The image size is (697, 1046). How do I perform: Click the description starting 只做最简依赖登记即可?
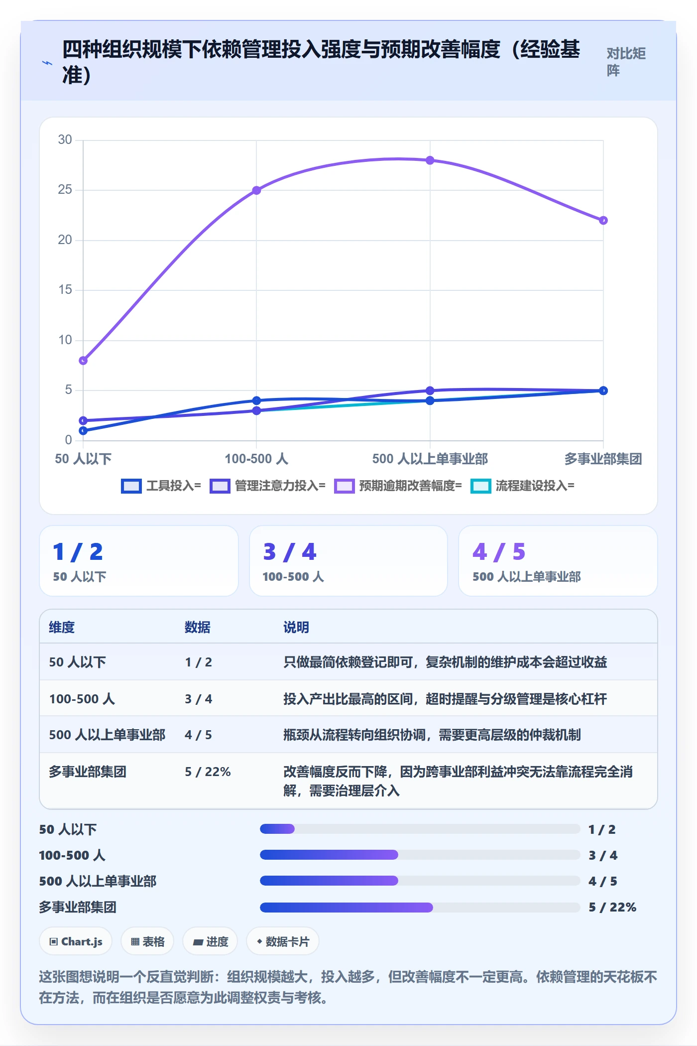pos(445,662)
